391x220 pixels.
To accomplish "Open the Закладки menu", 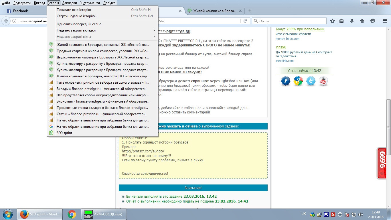I will pyautogui.click(x=70, y=3).
